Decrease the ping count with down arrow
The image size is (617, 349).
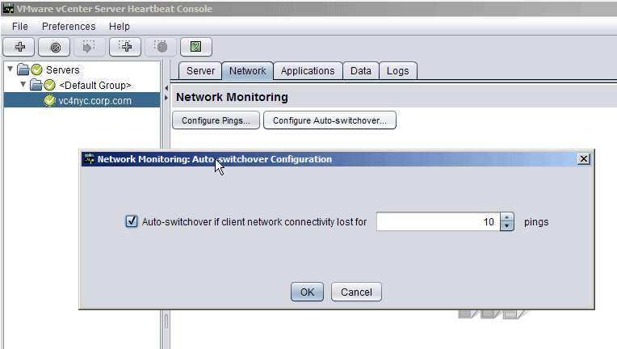(x=507, y=226)
